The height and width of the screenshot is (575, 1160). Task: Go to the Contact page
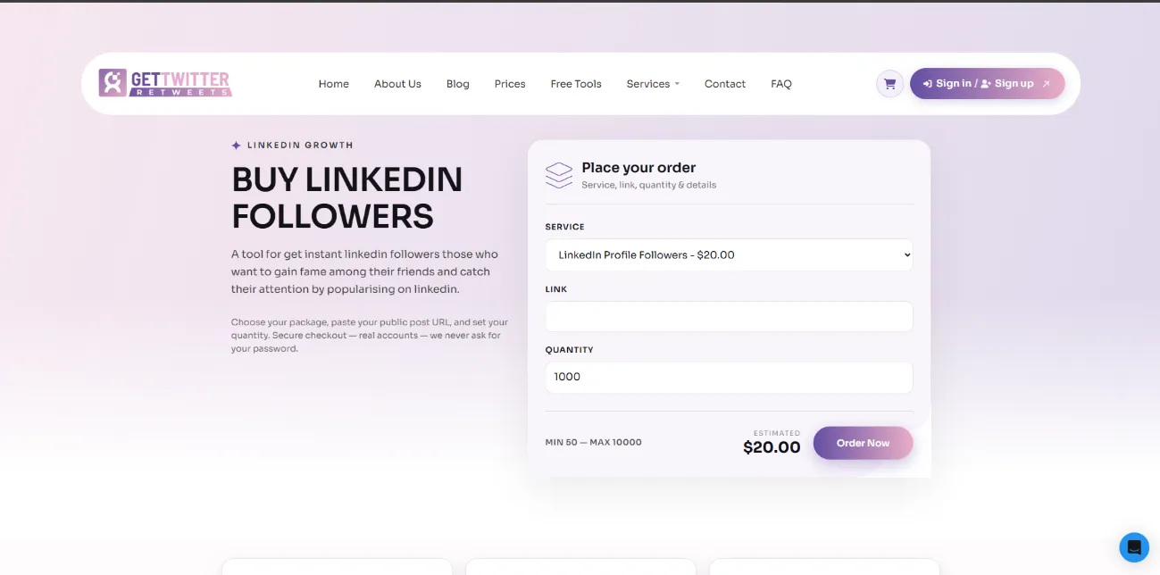725,84
